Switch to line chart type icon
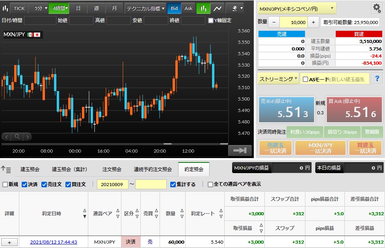 click(x=217, y=8)
